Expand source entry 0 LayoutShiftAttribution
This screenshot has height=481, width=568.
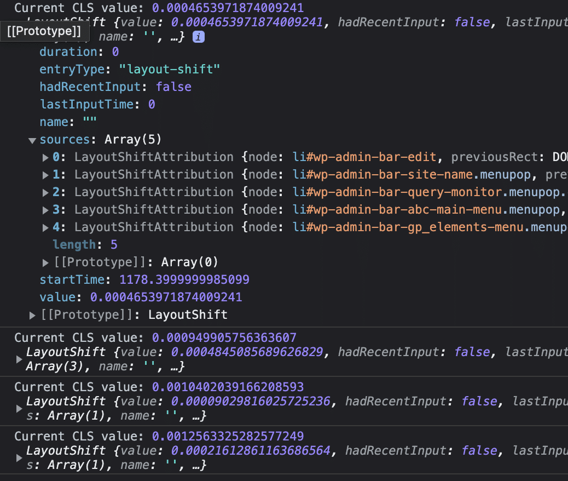click(46, 158)
